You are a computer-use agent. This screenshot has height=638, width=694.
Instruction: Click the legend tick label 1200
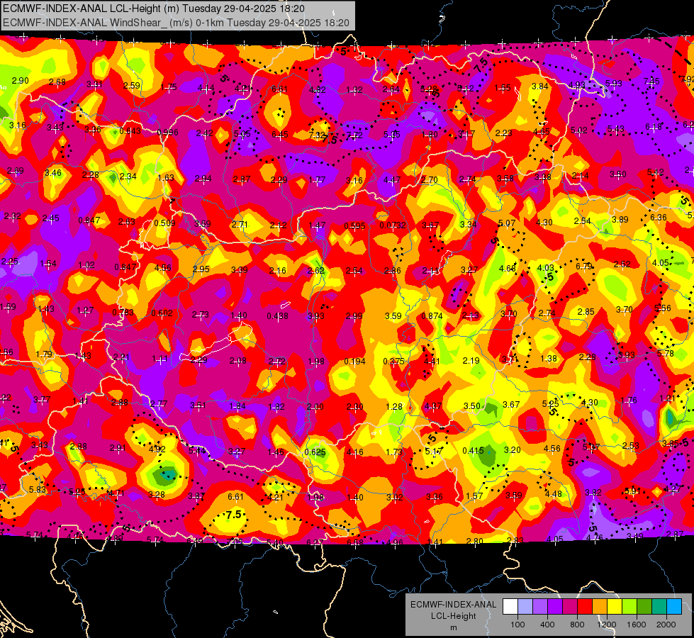point(606,625)
